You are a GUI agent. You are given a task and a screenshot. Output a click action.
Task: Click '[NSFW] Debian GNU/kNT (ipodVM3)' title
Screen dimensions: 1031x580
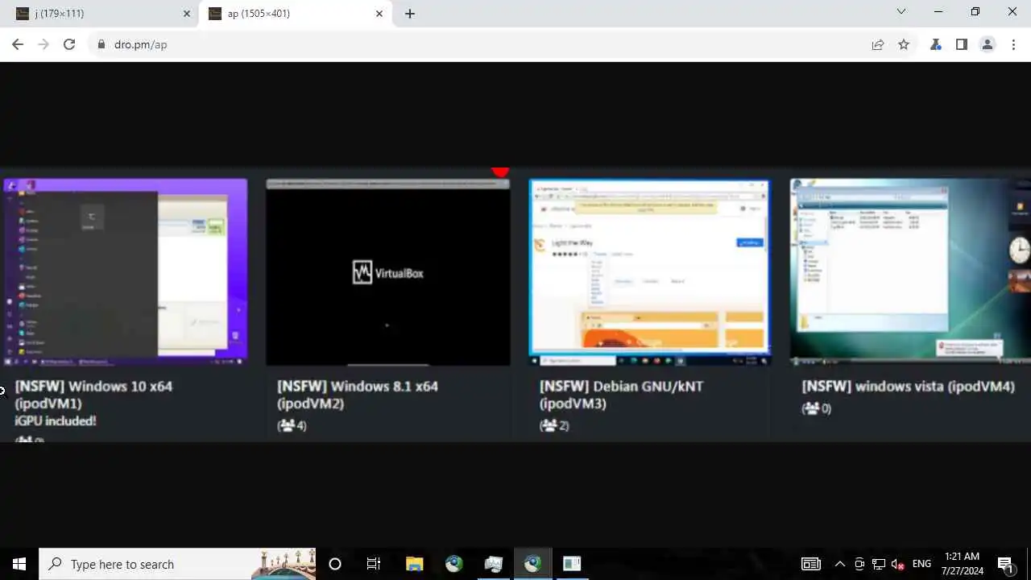621,395
